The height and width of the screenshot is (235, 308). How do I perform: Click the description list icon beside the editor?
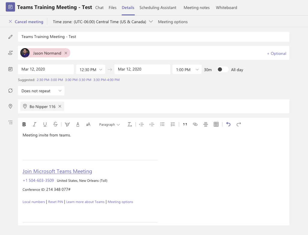coord(11,123)
